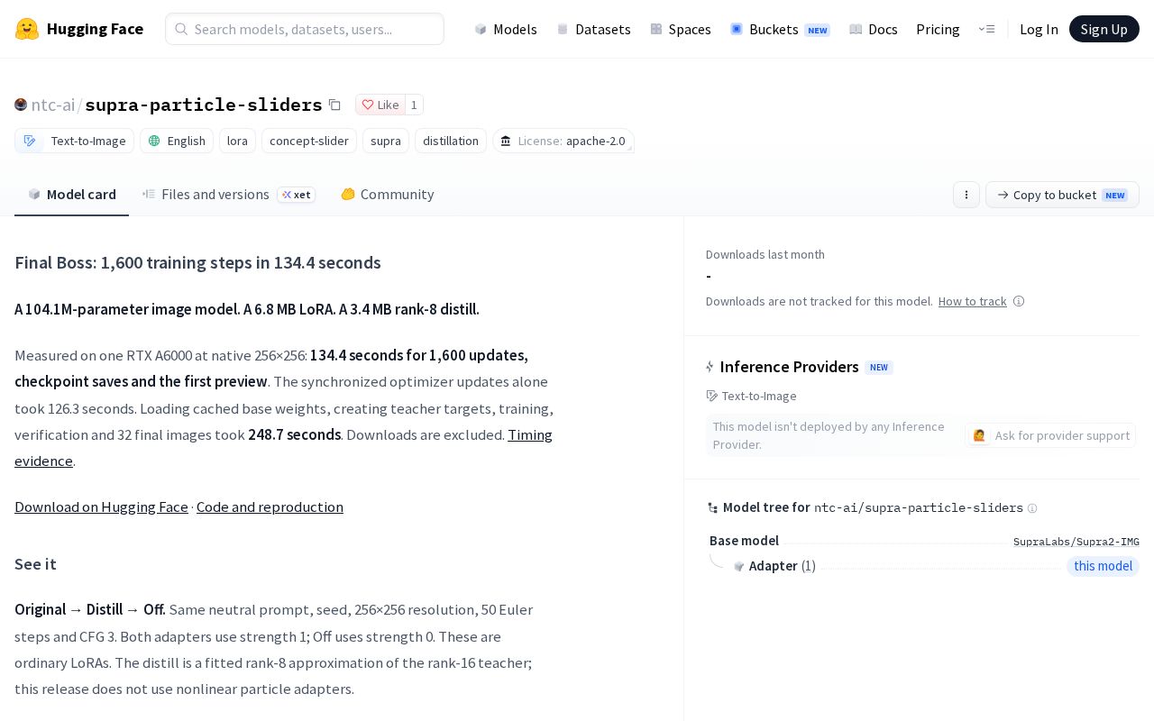Viewport: 1154px width, 721px height.
Task: Click the apache-2.0 license tag
Action: pos(563,141)
